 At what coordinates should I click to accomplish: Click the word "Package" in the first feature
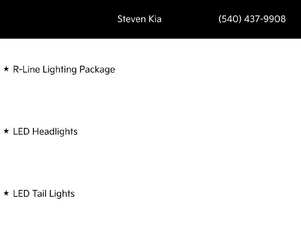[97, 70]
